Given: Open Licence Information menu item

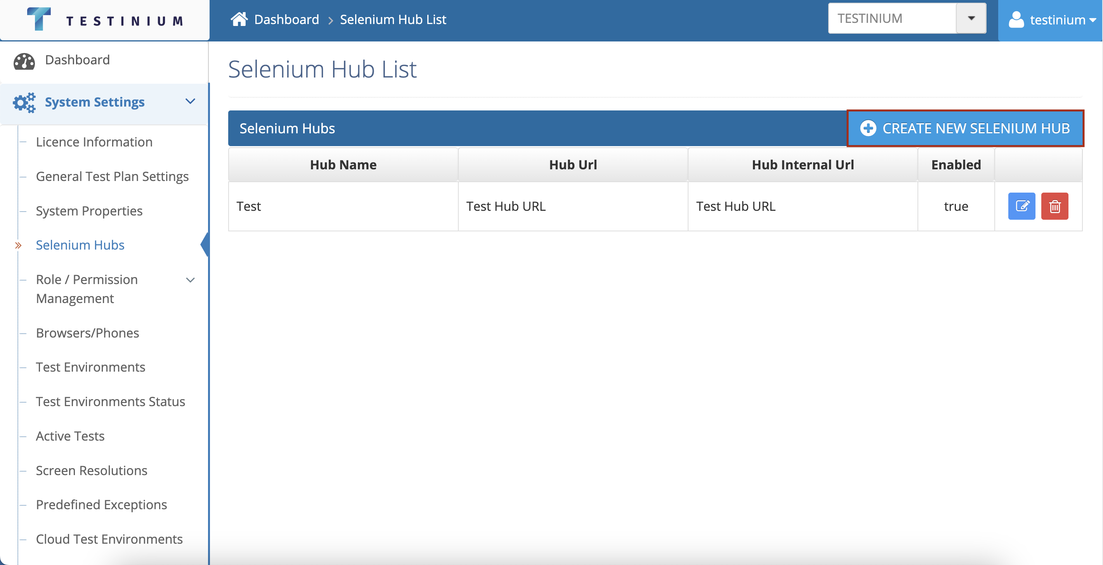Looking at the screenshot, I should click(94, 142).
